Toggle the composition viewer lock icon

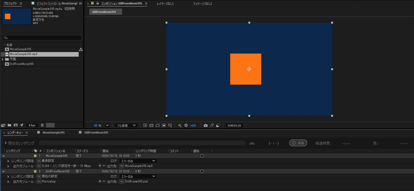coord(98,3)
